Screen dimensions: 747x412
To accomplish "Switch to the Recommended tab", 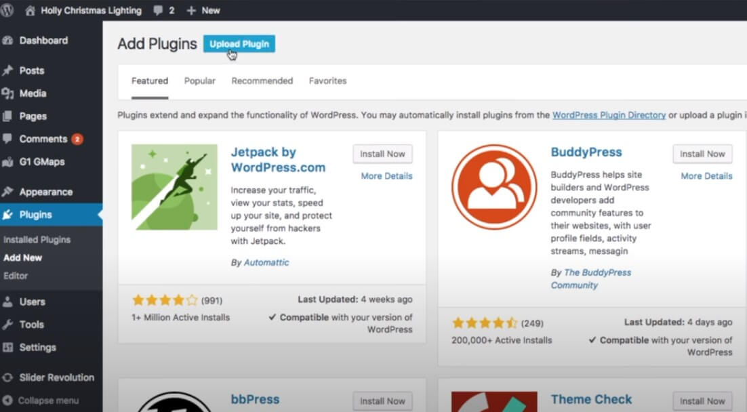I will (262, 81).
